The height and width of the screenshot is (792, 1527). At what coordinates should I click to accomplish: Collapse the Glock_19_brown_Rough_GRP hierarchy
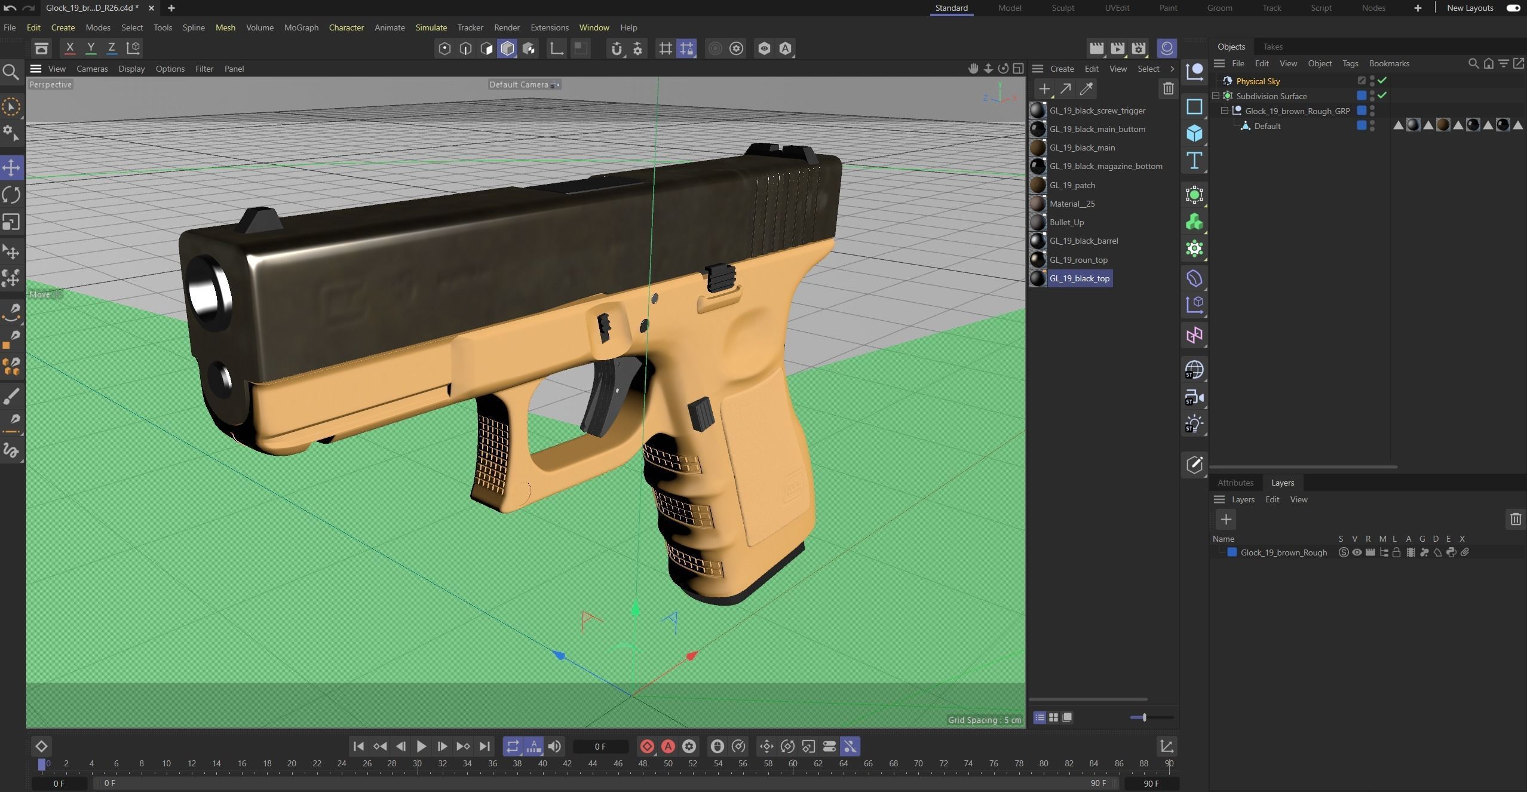coord(1225,111)
